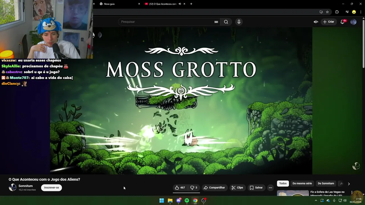The height and width of the screenshot is (205, 365).
Task: Close the O Que Aconteceu YouTube tab
Action: coord(184,4)
